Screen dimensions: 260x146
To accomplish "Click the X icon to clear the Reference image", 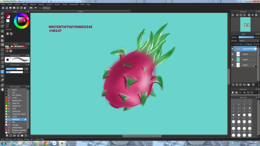I will 240,93.
